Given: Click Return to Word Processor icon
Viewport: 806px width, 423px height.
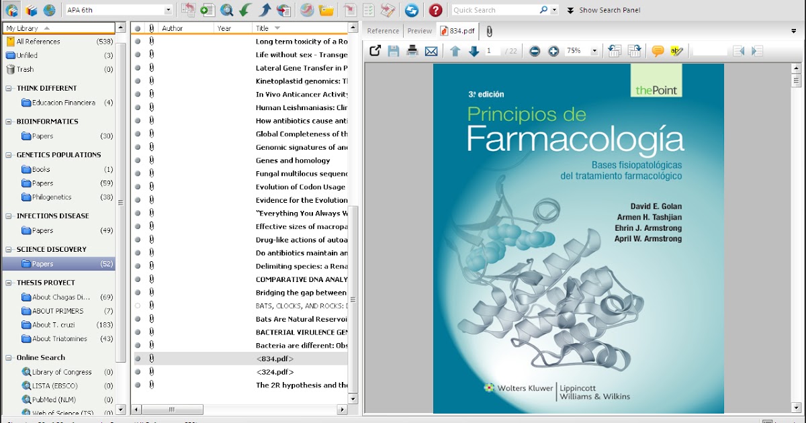Looking at the screenshot, I should coord(388,10).
